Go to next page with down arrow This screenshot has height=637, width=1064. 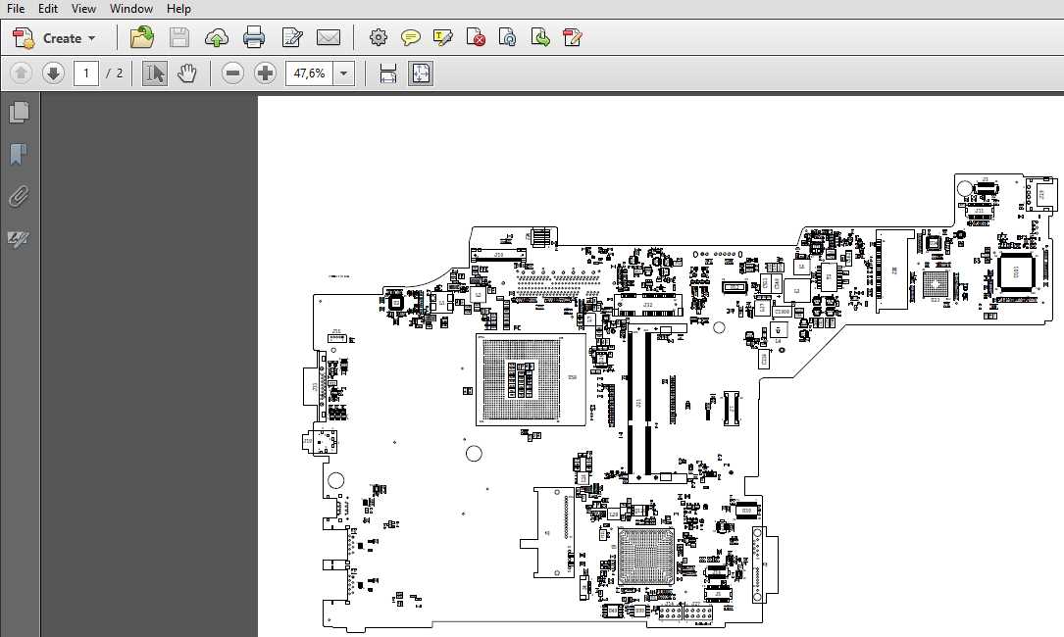[53, 73]
